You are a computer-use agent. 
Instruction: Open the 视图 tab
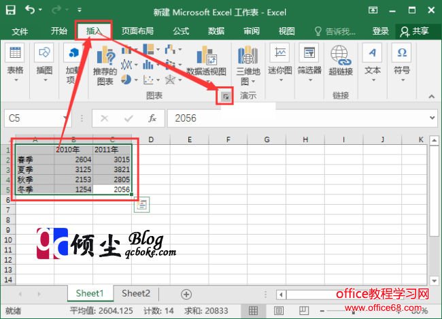287,31
